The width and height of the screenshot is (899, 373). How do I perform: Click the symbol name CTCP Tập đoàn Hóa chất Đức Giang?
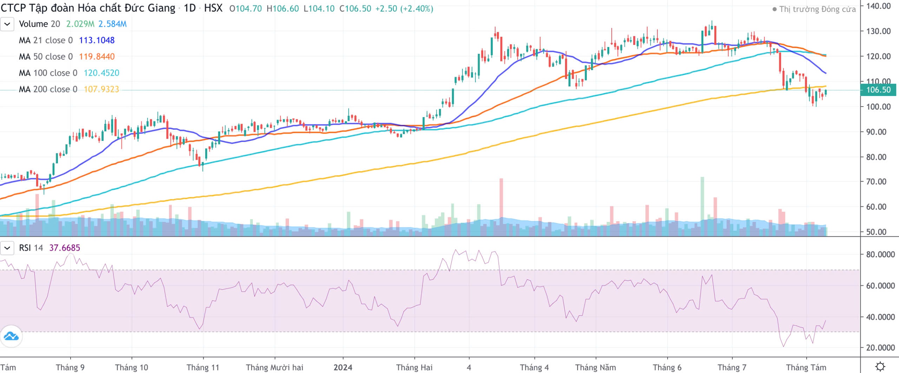(88, 8)
